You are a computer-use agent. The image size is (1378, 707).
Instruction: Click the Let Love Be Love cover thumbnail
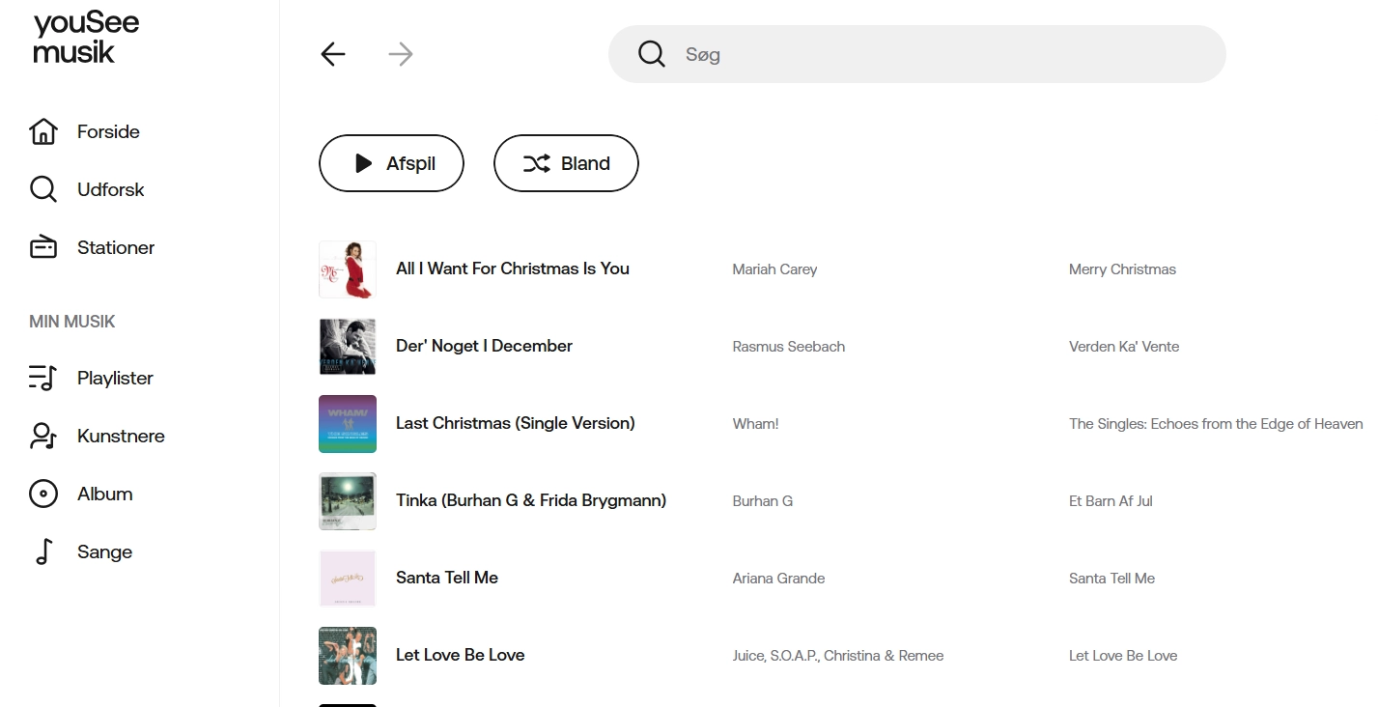(348, 656)
